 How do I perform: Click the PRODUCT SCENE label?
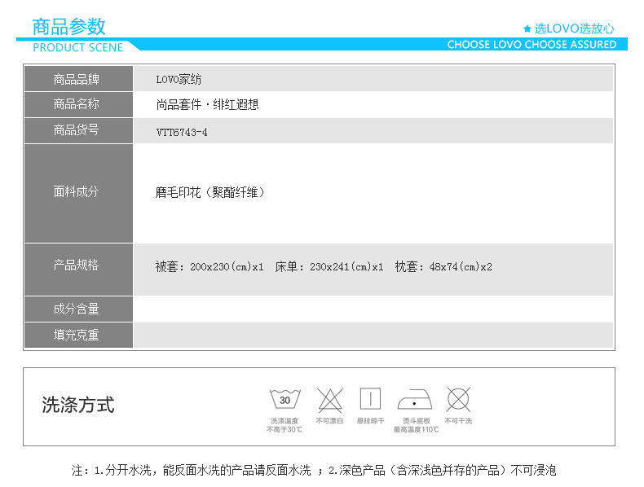pyautogui.click(x=77, y=47)
